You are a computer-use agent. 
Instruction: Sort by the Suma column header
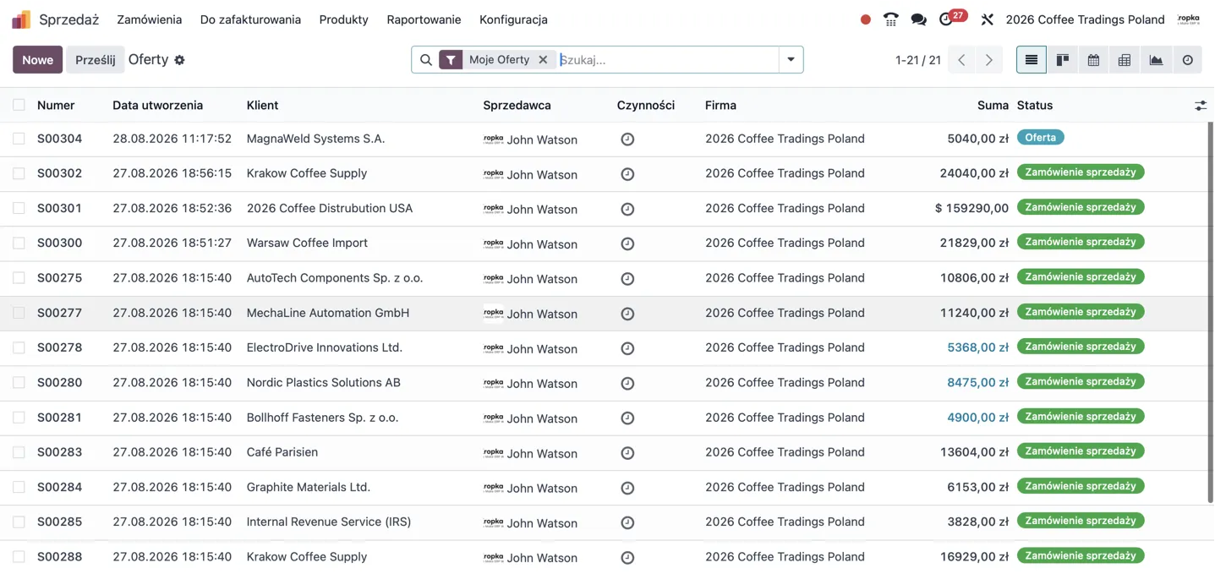[993, 106]
